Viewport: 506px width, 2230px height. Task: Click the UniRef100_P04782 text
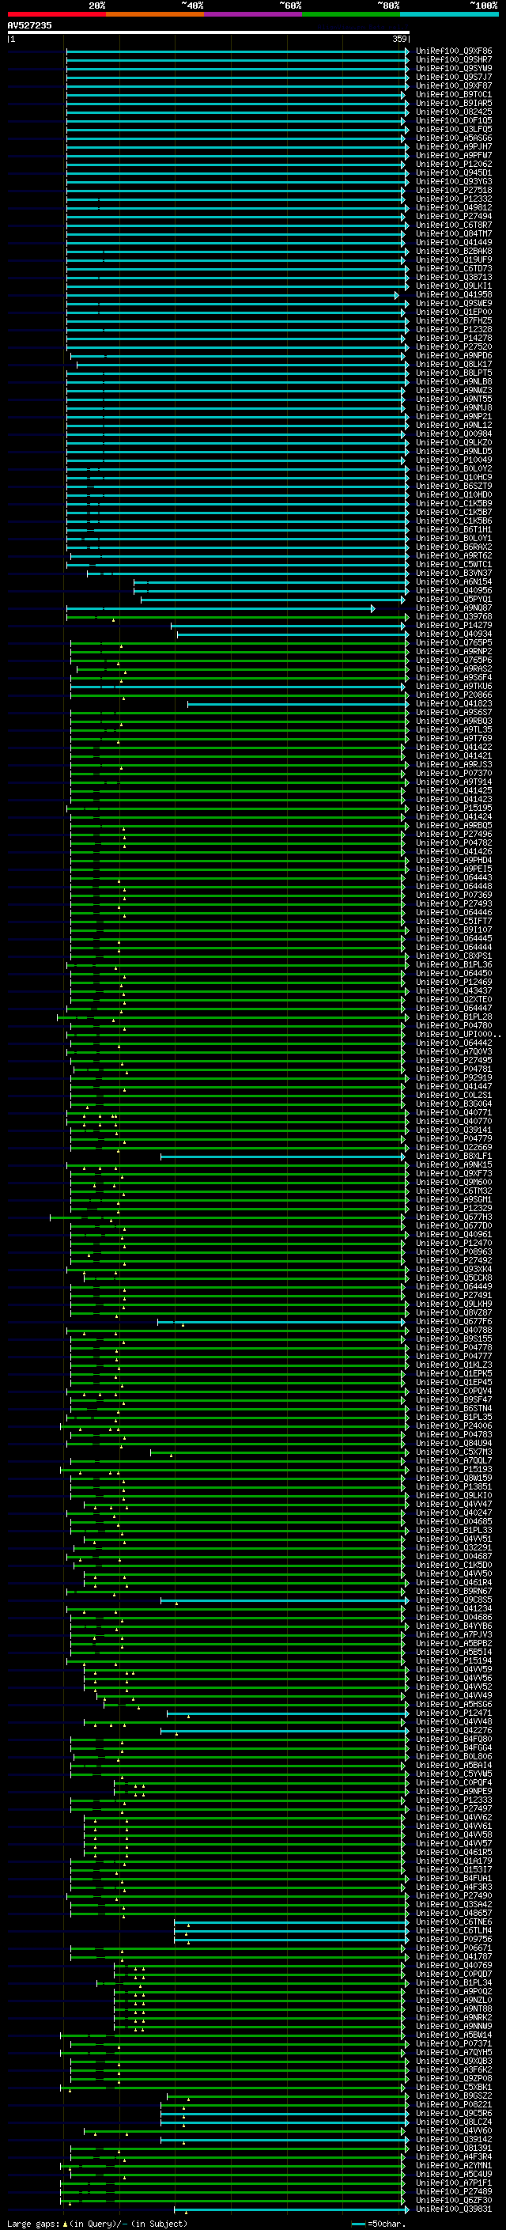pos(453,843)
